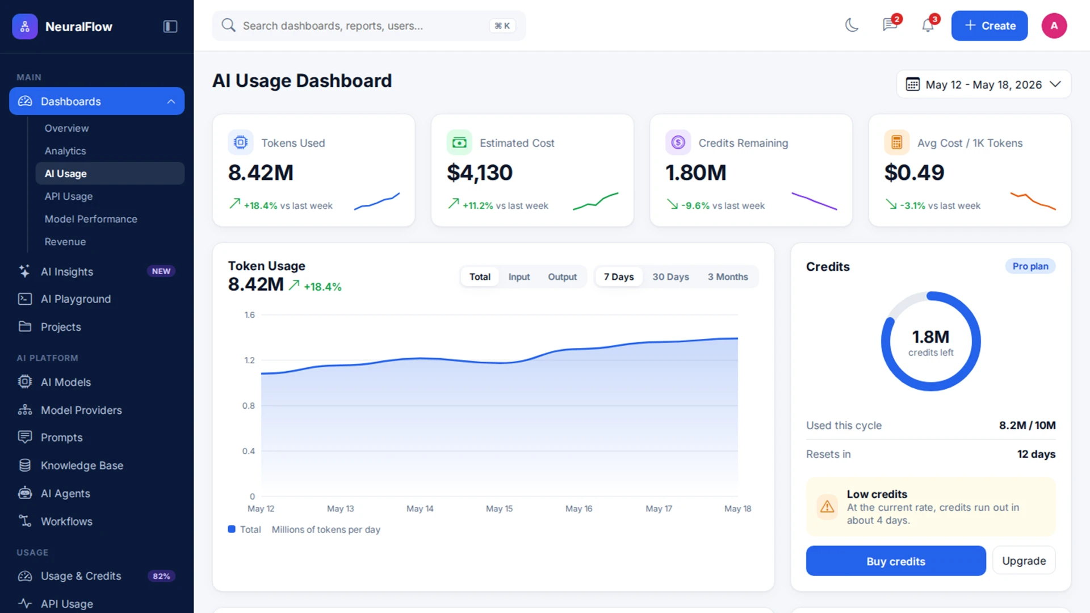Select the 3 Months range
This screenshot has width=1090, height=613.
tap(728, 277)
